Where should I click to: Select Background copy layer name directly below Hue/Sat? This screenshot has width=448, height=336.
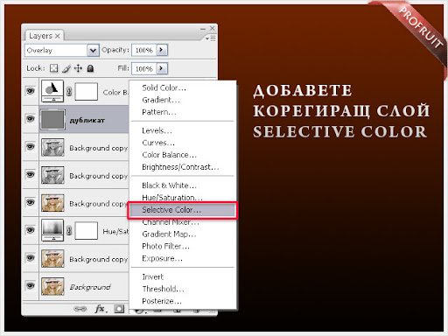99,259
